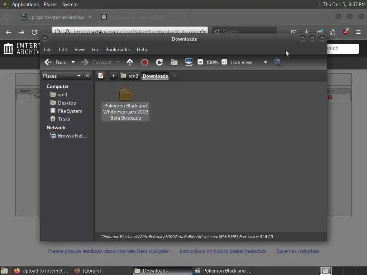Reload the Firefox page

tap(34, 32)
